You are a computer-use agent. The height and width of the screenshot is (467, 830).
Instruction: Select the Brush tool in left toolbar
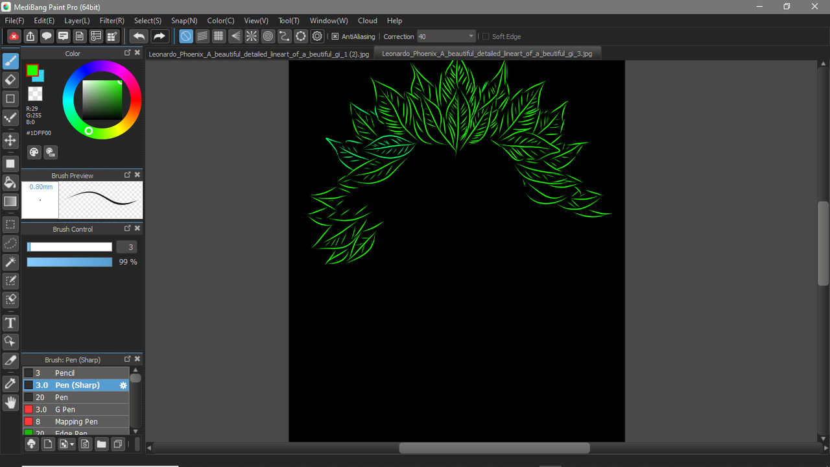pos(10,61)
